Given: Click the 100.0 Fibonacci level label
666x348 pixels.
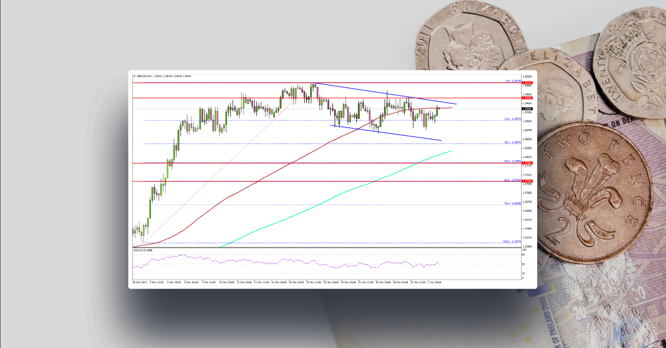Looking at the screenshot, I should (511, 240).
